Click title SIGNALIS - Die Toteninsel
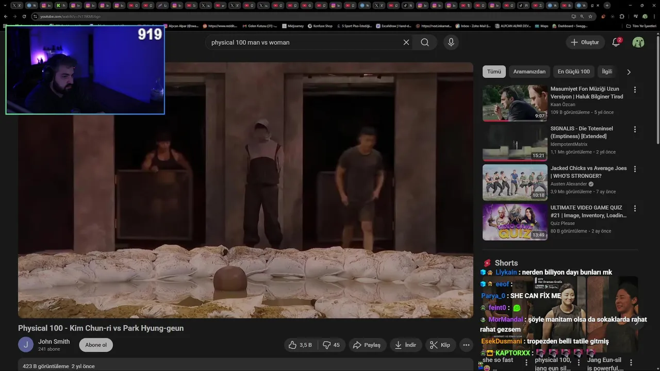Image resolution: width=660 pixels, height=371 pixels. (x=582, y=132)
